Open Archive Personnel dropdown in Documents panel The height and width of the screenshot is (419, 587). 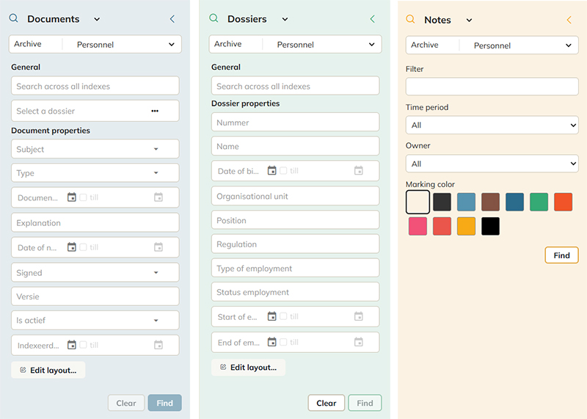pyautogui.click(x=95, y=44)
